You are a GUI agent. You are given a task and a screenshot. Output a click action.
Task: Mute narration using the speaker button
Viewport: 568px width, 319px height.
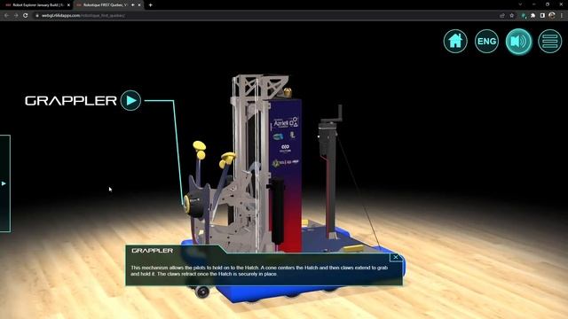coord(518,42)
